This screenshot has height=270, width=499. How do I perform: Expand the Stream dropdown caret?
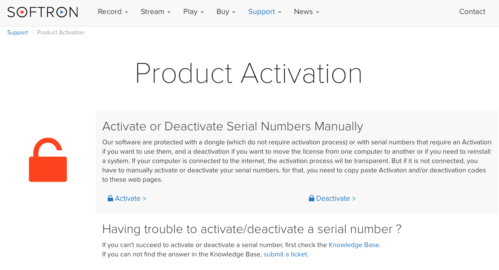[x=169, y=12]
